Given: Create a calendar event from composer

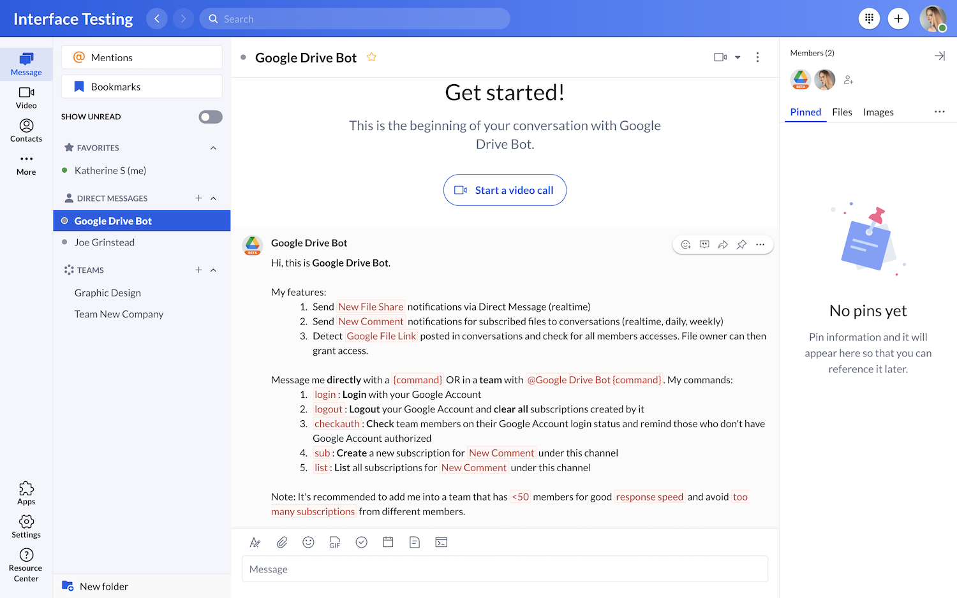Looking at the screenshot, I should pos(388,543).
